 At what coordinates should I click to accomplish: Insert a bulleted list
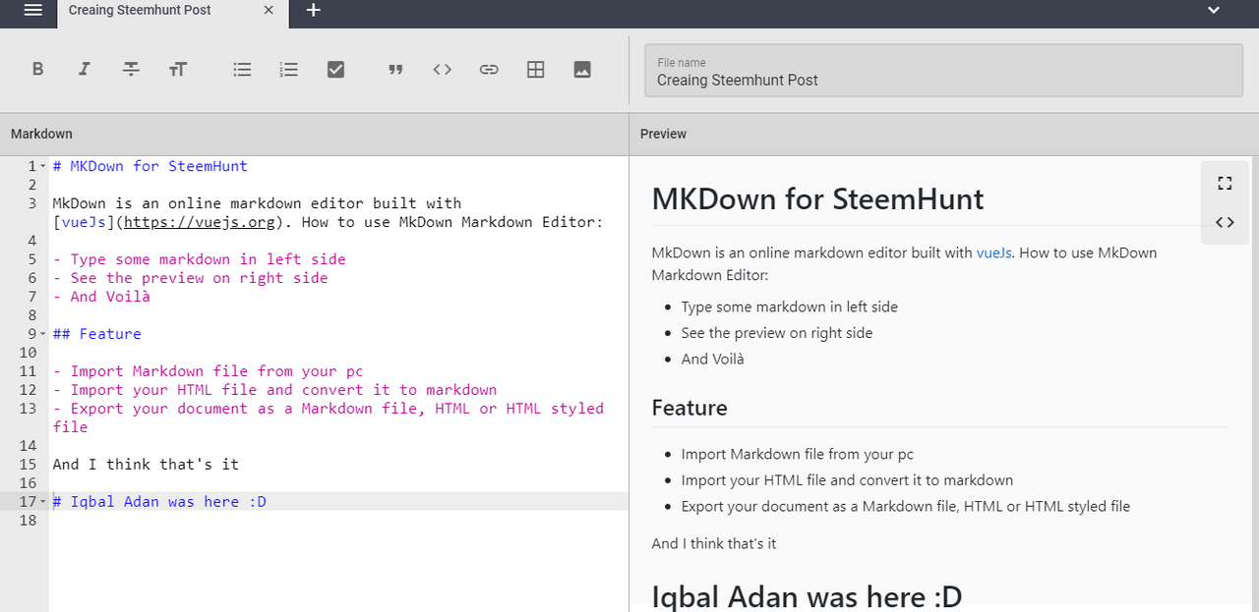(242, 70)
